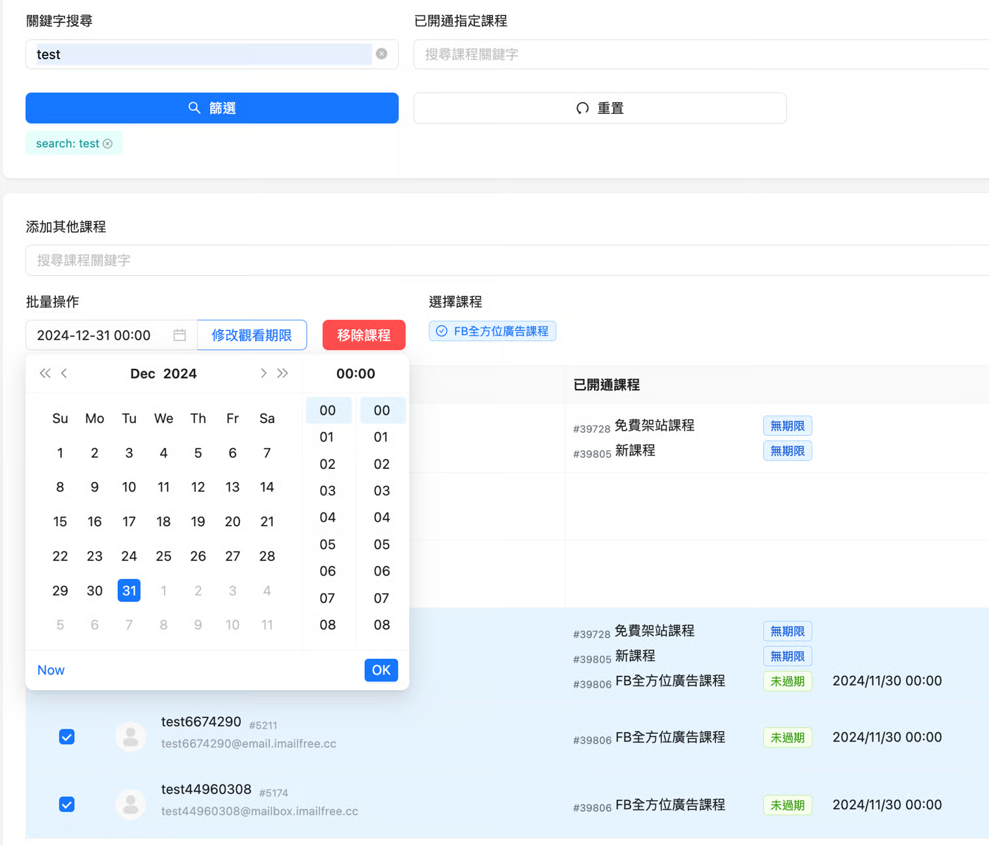Viewport: 989px width, 845px height.
Task: Select hour 03 in time column
Action: pyautogui.click(x=328, y=490)
